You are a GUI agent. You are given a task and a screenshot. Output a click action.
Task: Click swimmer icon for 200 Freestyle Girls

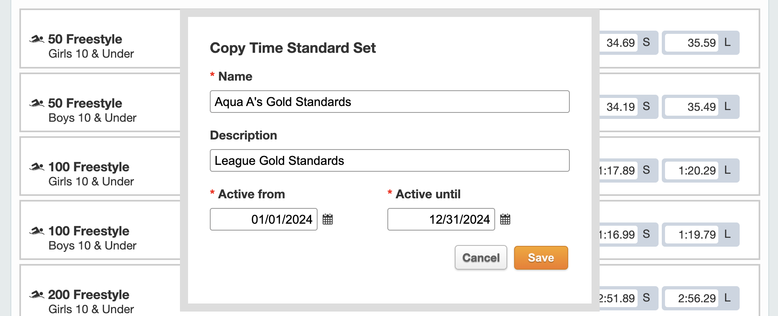pos(37,295)
